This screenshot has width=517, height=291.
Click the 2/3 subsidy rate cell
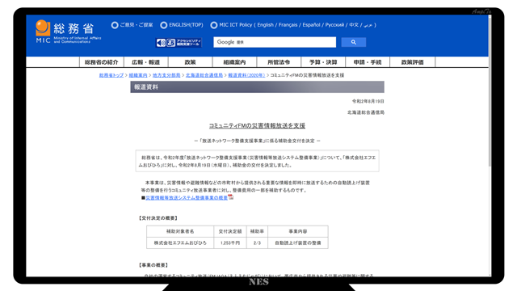coord(257,242)
